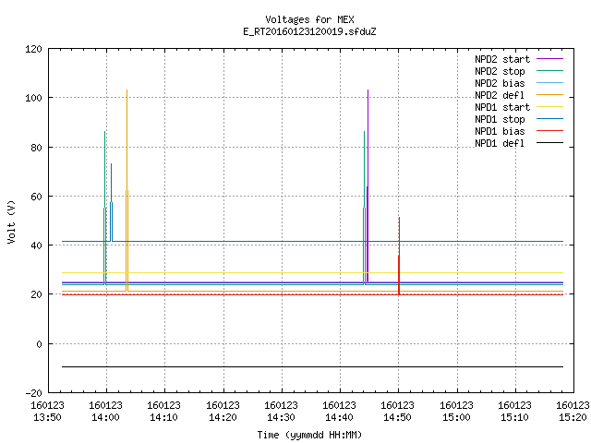Click the red spike peak at 14:50
Screen dimensions: 591x443
click(399, 219)
